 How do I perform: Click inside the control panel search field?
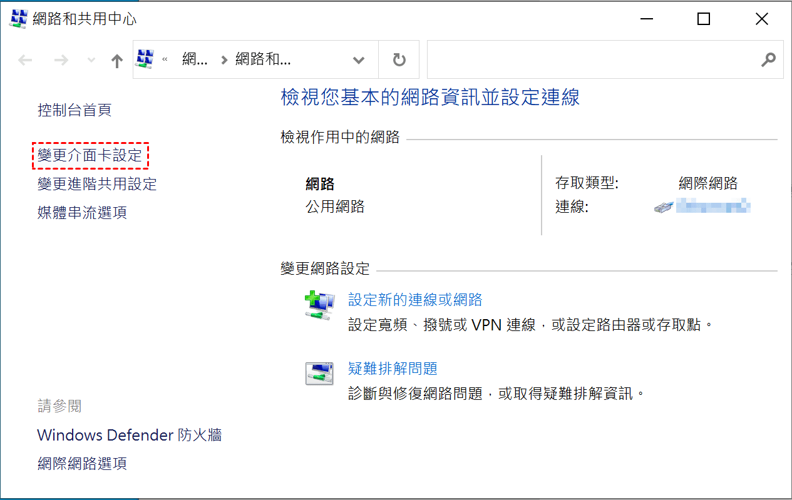589,60
